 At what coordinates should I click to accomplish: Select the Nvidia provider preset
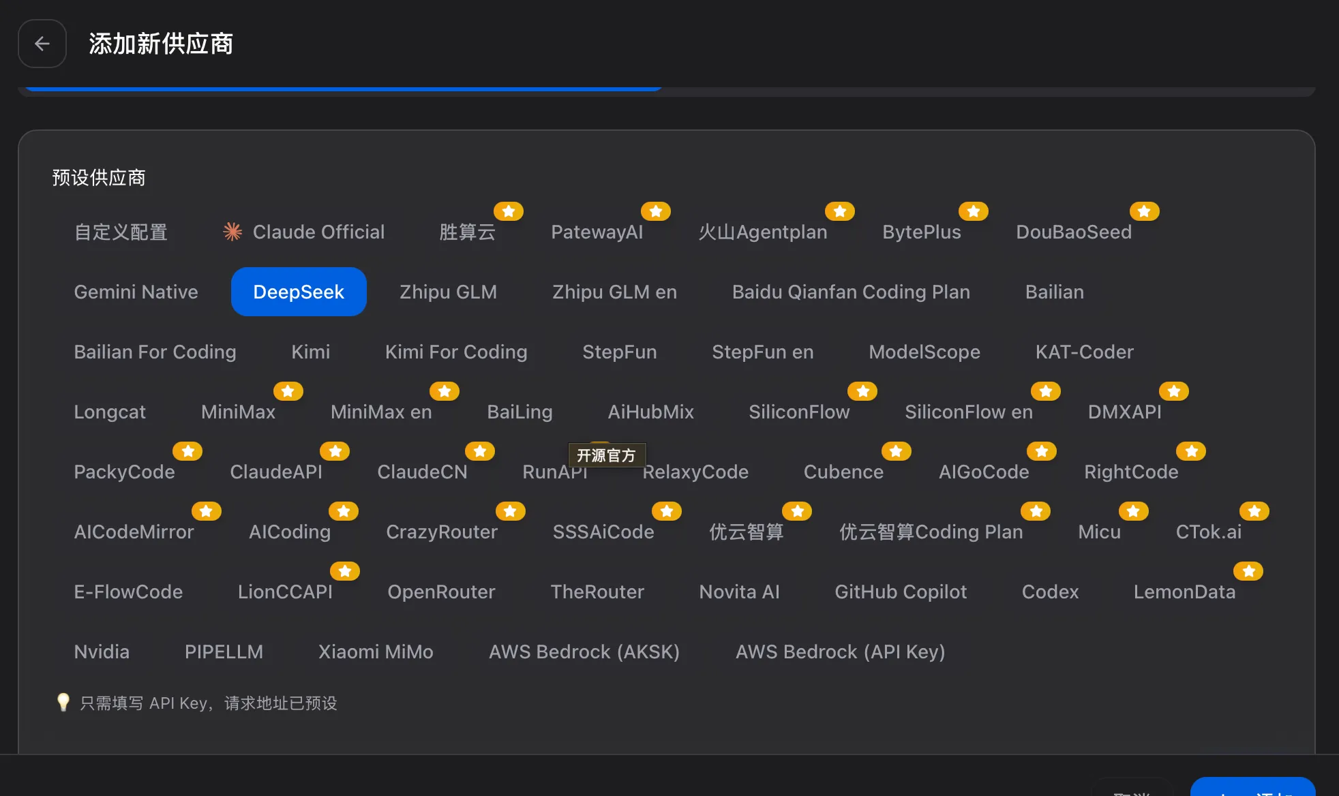[x=102, y=652]
